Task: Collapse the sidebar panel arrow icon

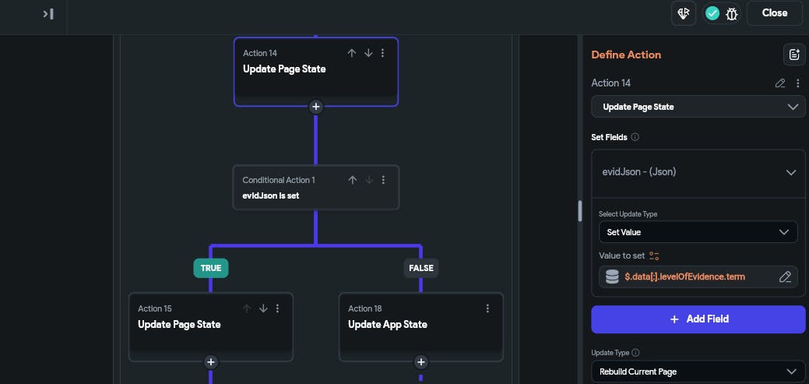Action: tap(48, 14)
